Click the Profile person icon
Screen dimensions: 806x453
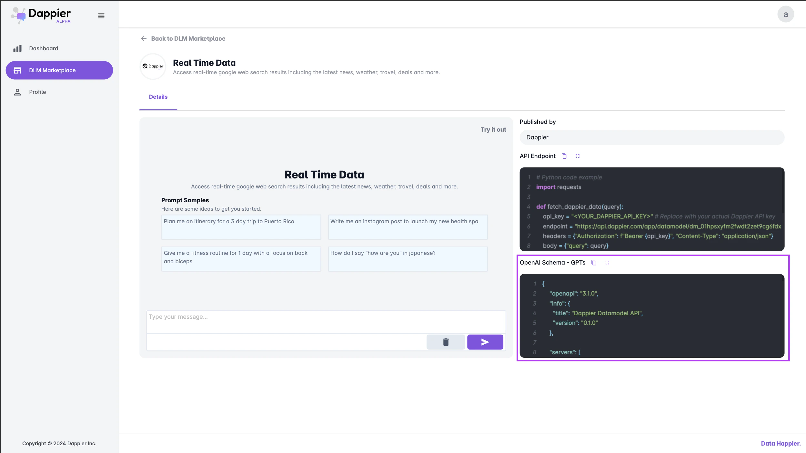pos(17,92)
